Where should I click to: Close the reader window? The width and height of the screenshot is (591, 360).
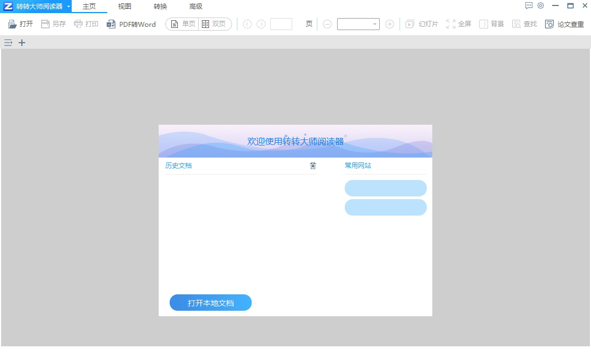pyautogui.click(x=584, y=5)
